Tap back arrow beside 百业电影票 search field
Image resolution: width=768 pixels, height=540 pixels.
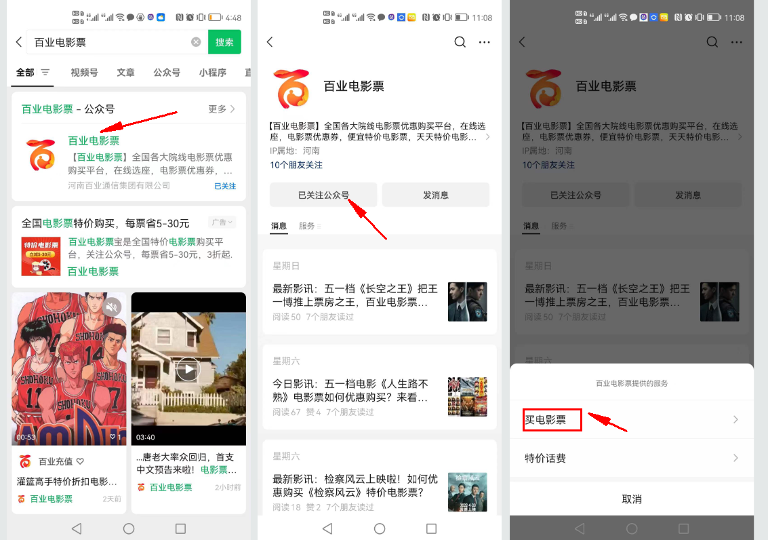tap(19, 42)
